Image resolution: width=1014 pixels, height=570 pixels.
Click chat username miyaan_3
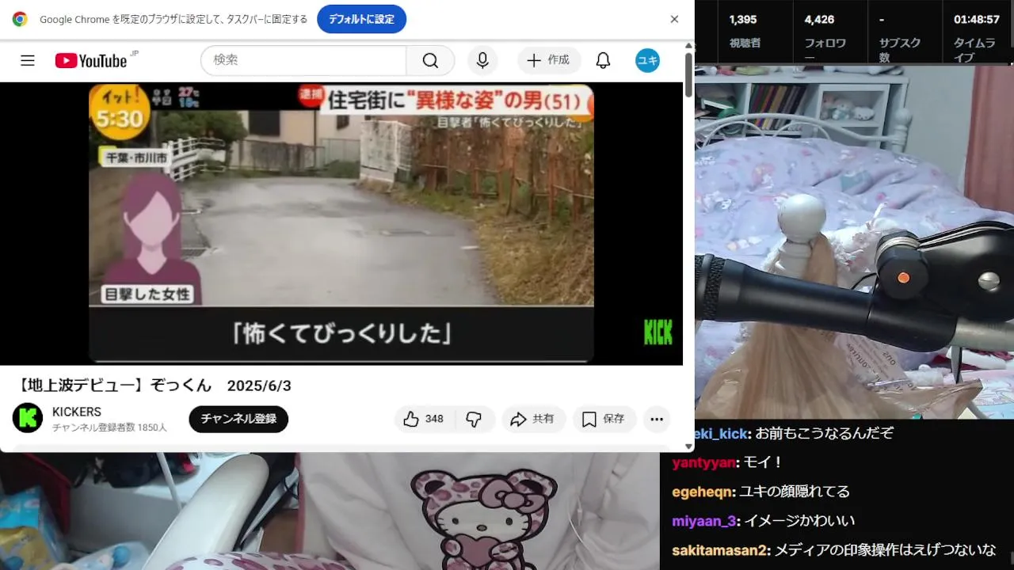703,521
